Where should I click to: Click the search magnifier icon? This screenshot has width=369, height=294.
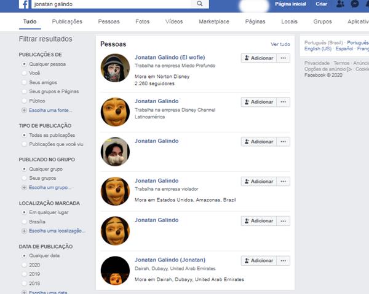199,4
